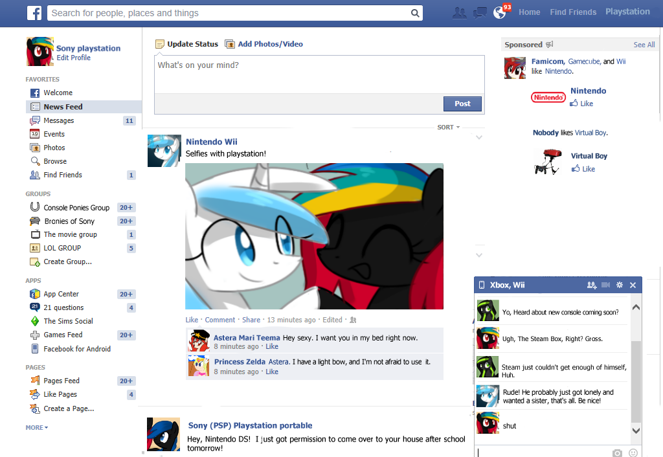Open News Feed in sidebar
Image resolution: width=663 pixels, height=457 pixels.
point(84,107)
